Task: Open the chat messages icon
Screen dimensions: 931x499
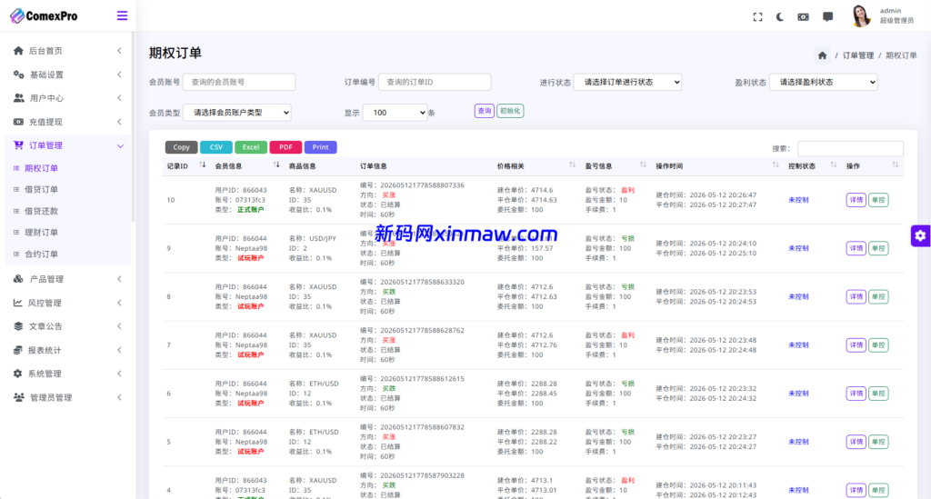Action: pos(827,16)
